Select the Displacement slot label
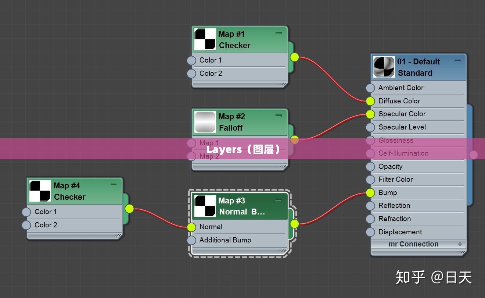Viewport: 485px width, 298px height. [x=400, y=232]
